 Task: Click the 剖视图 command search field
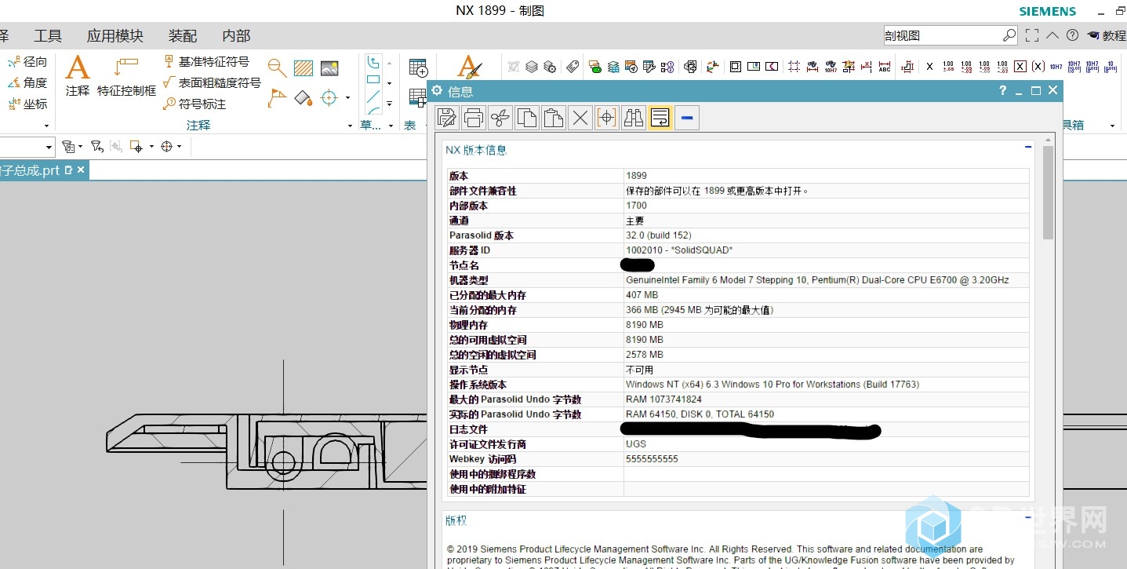(x=942, y=35)
